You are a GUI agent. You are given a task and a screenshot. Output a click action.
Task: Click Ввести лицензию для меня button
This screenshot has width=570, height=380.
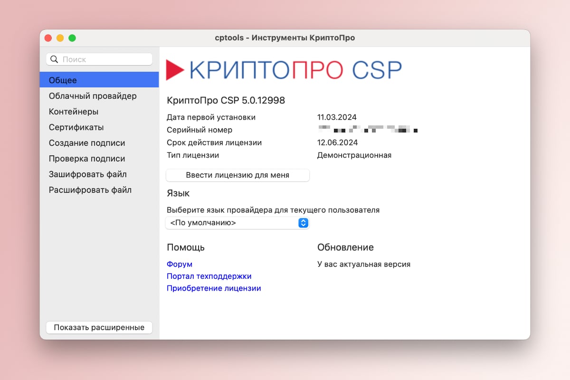237,175
